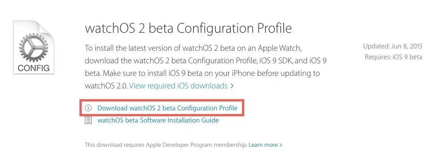This screenshot has height=167, width=431.
Task: Download watchOS 2 beta Configuration Profile
Action: (167, 108)
